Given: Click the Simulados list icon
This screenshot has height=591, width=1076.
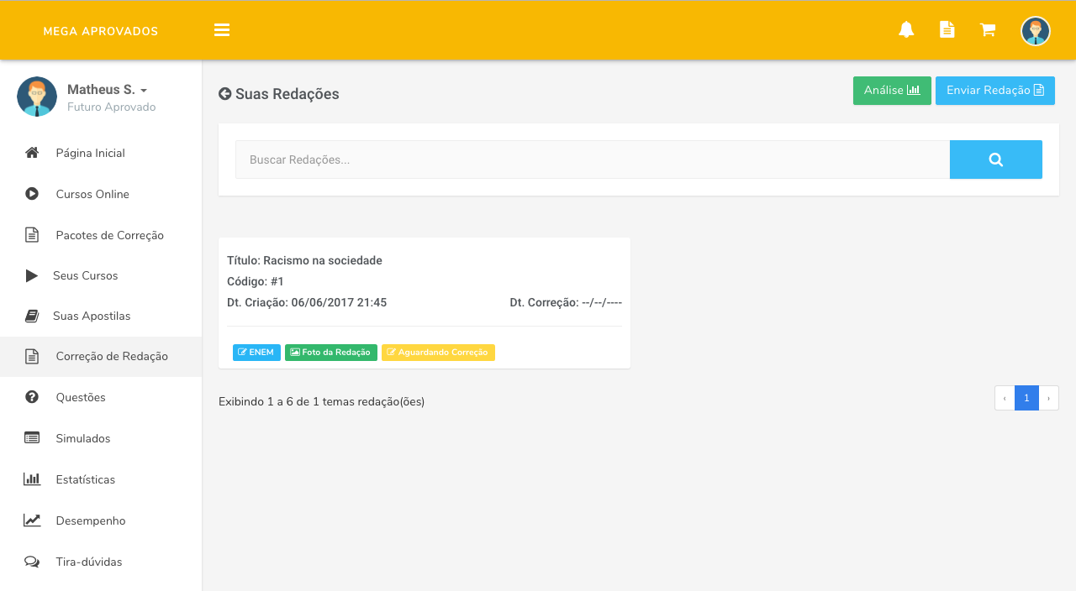Looking at the screenshot, I should [x=32, y=438].
